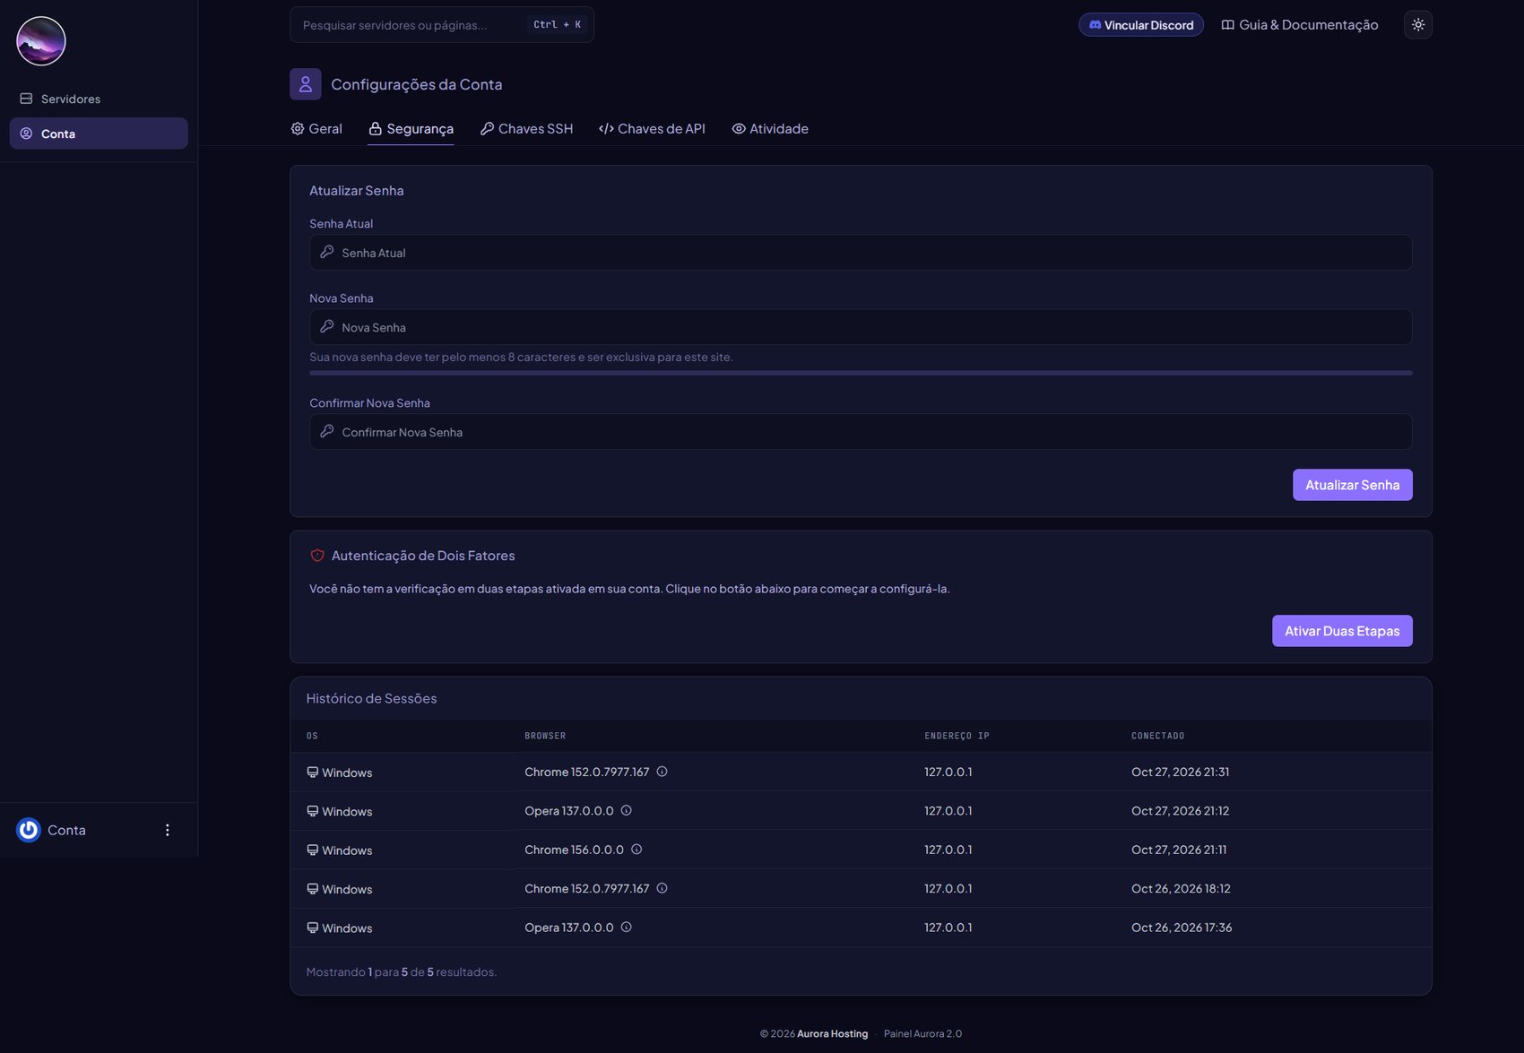Open the Servidores sidebar item

click(99, 99)
